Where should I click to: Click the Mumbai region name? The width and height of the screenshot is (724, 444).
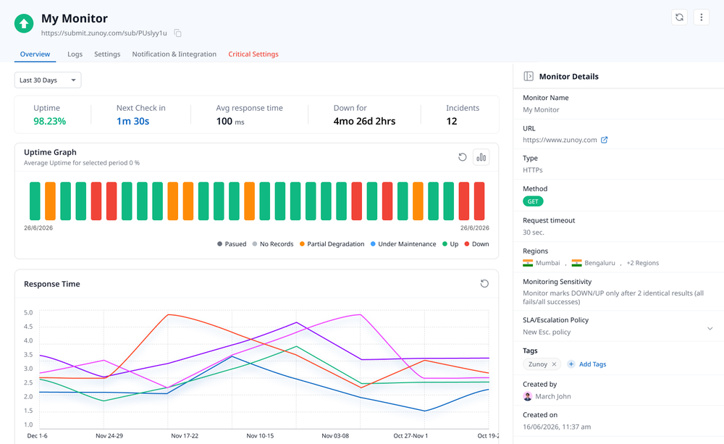click(547, 263)
